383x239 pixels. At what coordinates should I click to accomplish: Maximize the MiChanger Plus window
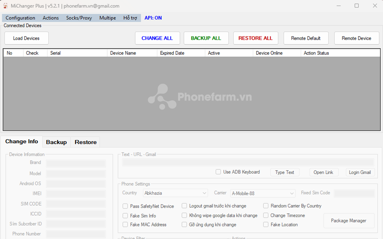click(357, 6)
